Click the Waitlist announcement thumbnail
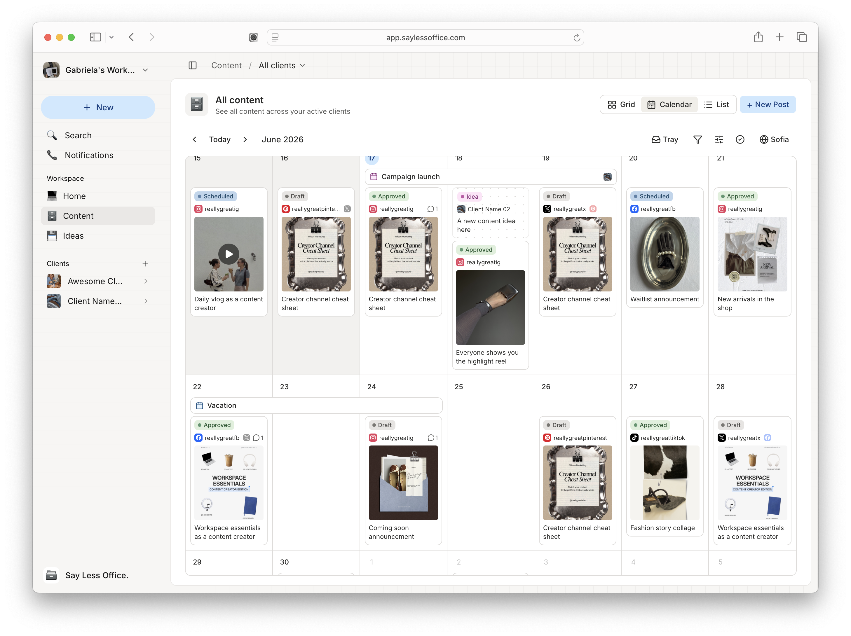This screenshot has width=851, height=636. click(665, 254)
